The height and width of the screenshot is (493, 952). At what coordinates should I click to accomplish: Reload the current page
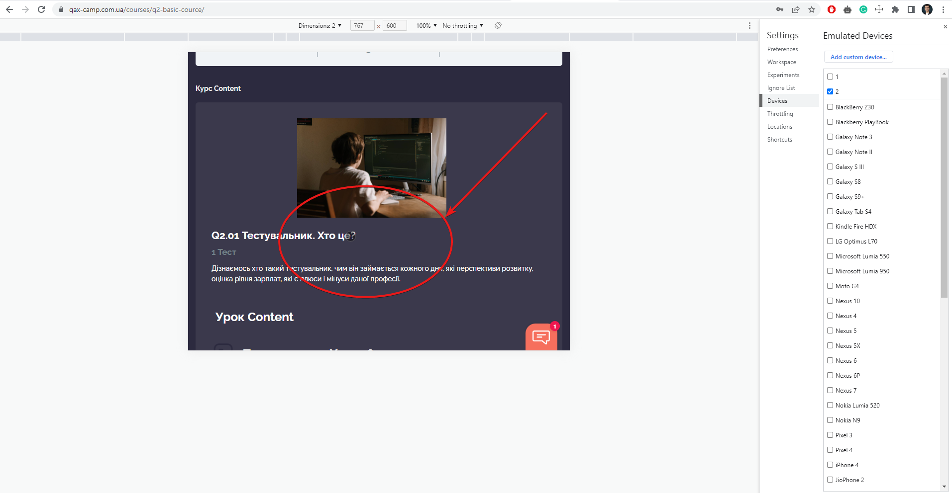41,9
